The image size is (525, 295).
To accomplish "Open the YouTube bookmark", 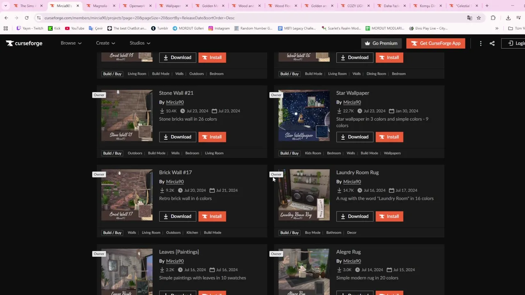I will (75, 28).
